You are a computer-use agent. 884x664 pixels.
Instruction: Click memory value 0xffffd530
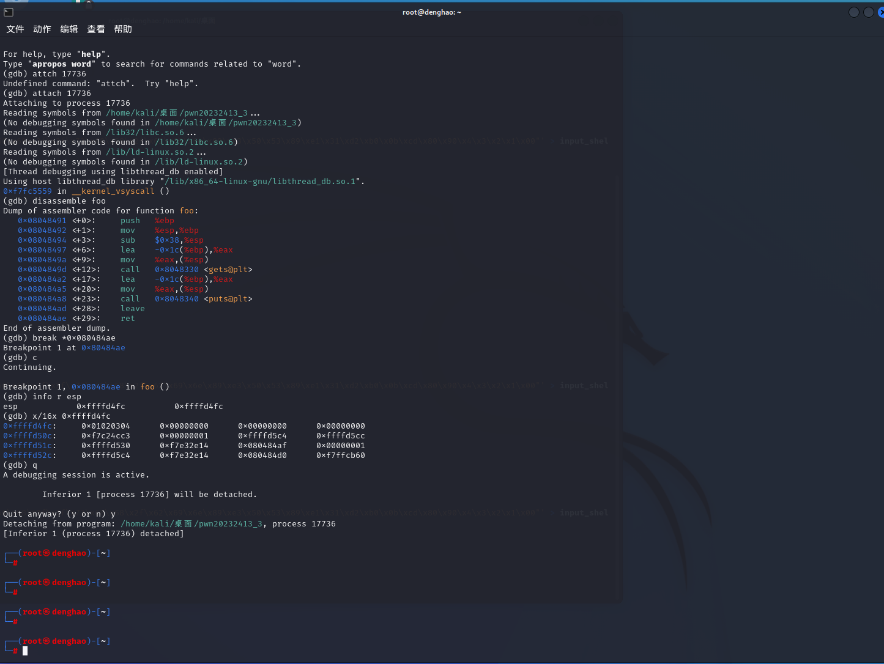(106, 446)
